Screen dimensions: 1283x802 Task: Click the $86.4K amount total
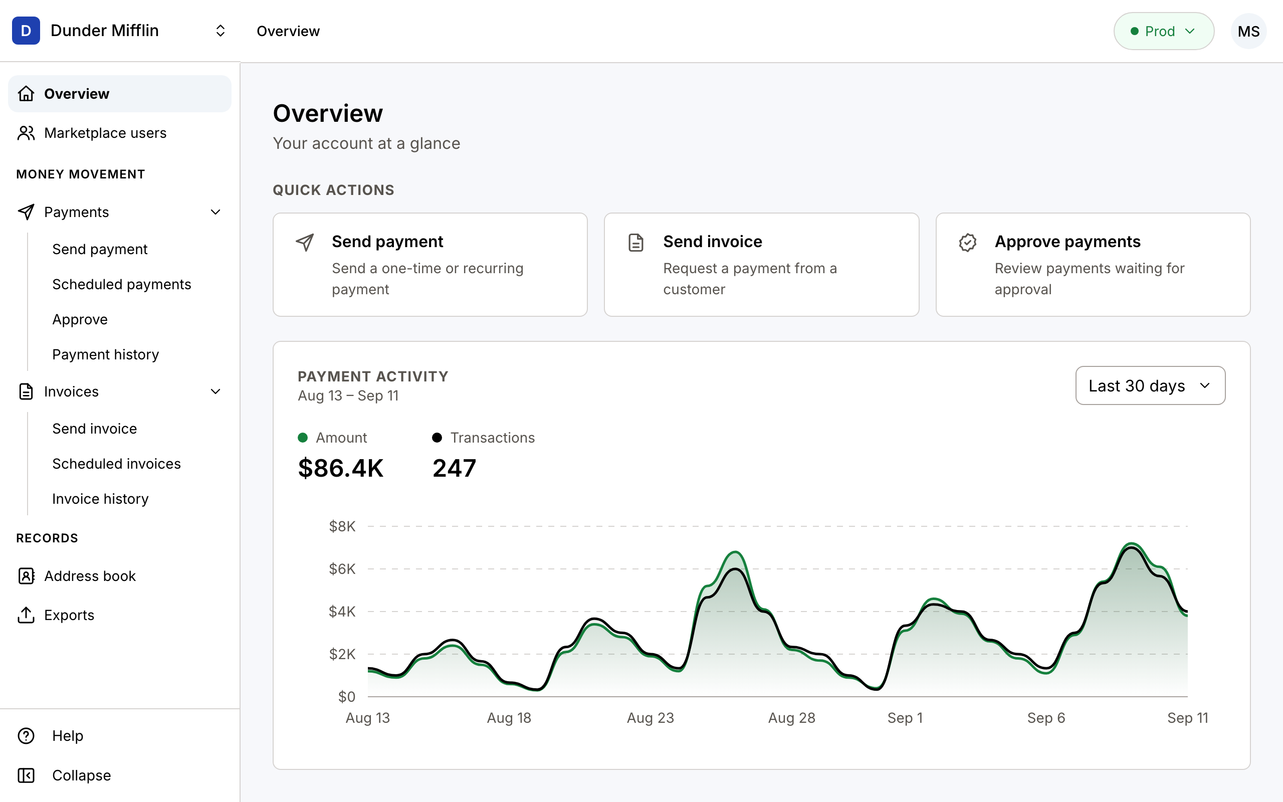[x=340, y=468]
